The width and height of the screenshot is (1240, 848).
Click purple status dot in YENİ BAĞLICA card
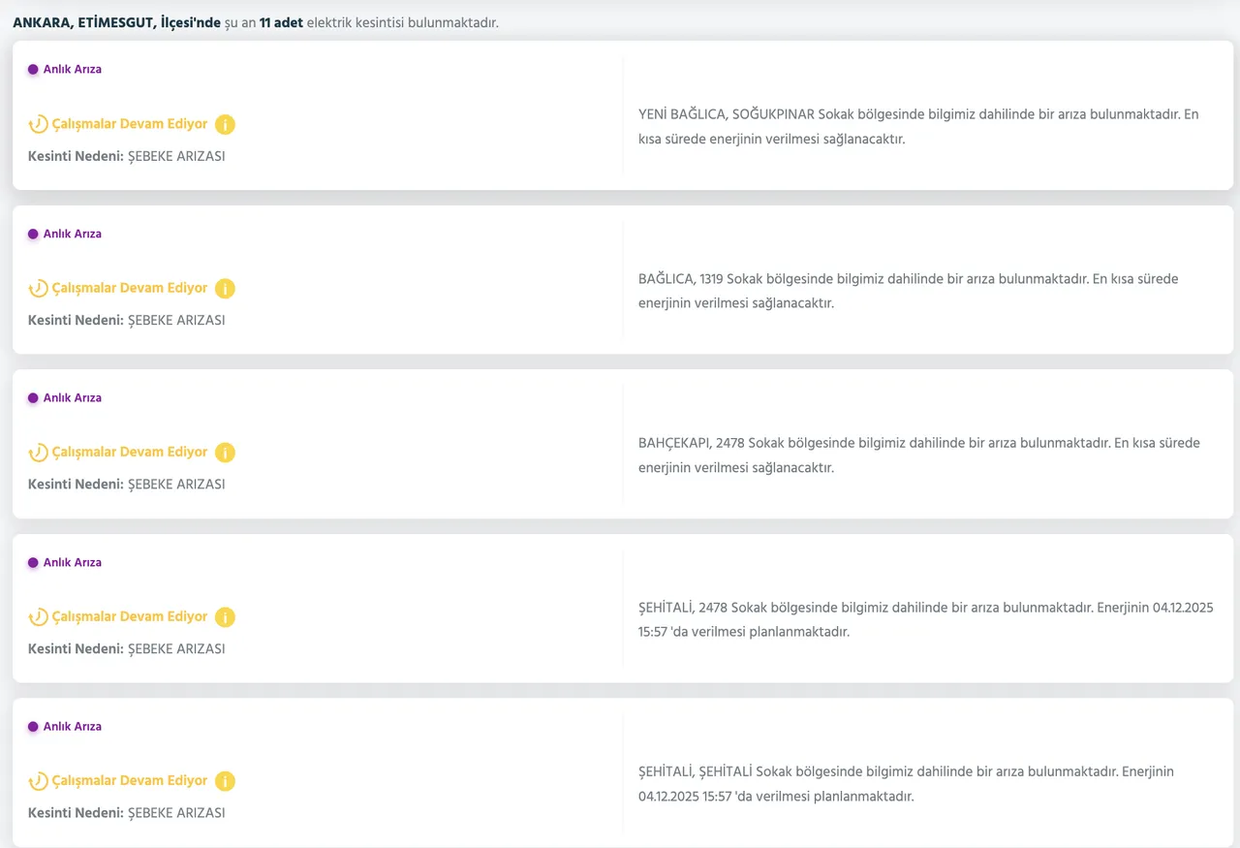click(33, 70)
